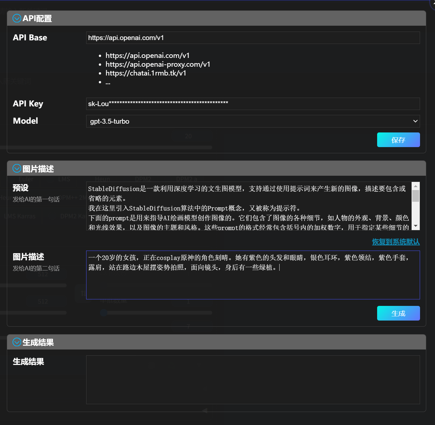435x425 pixels.
Task: Open the Model dropdown showing gpt-3.5-turbo
Action: pyautogui.click(x=253, y=121)
